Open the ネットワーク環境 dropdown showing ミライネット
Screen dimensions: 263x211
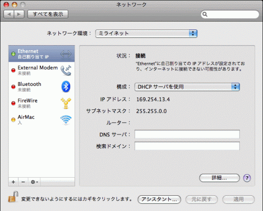[x=146, y=33]
